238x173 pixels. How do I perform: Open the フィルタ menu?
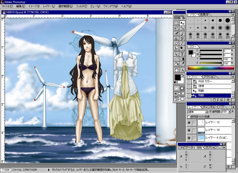(x=81, y=6)
